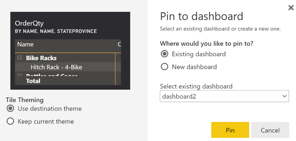Viewport: 296px width, 141px height.
Task: Click the Tile Theming label
Action: pos(25,100)
